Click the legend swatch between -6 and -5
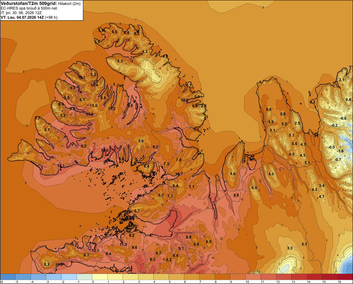 coord(8,277)
